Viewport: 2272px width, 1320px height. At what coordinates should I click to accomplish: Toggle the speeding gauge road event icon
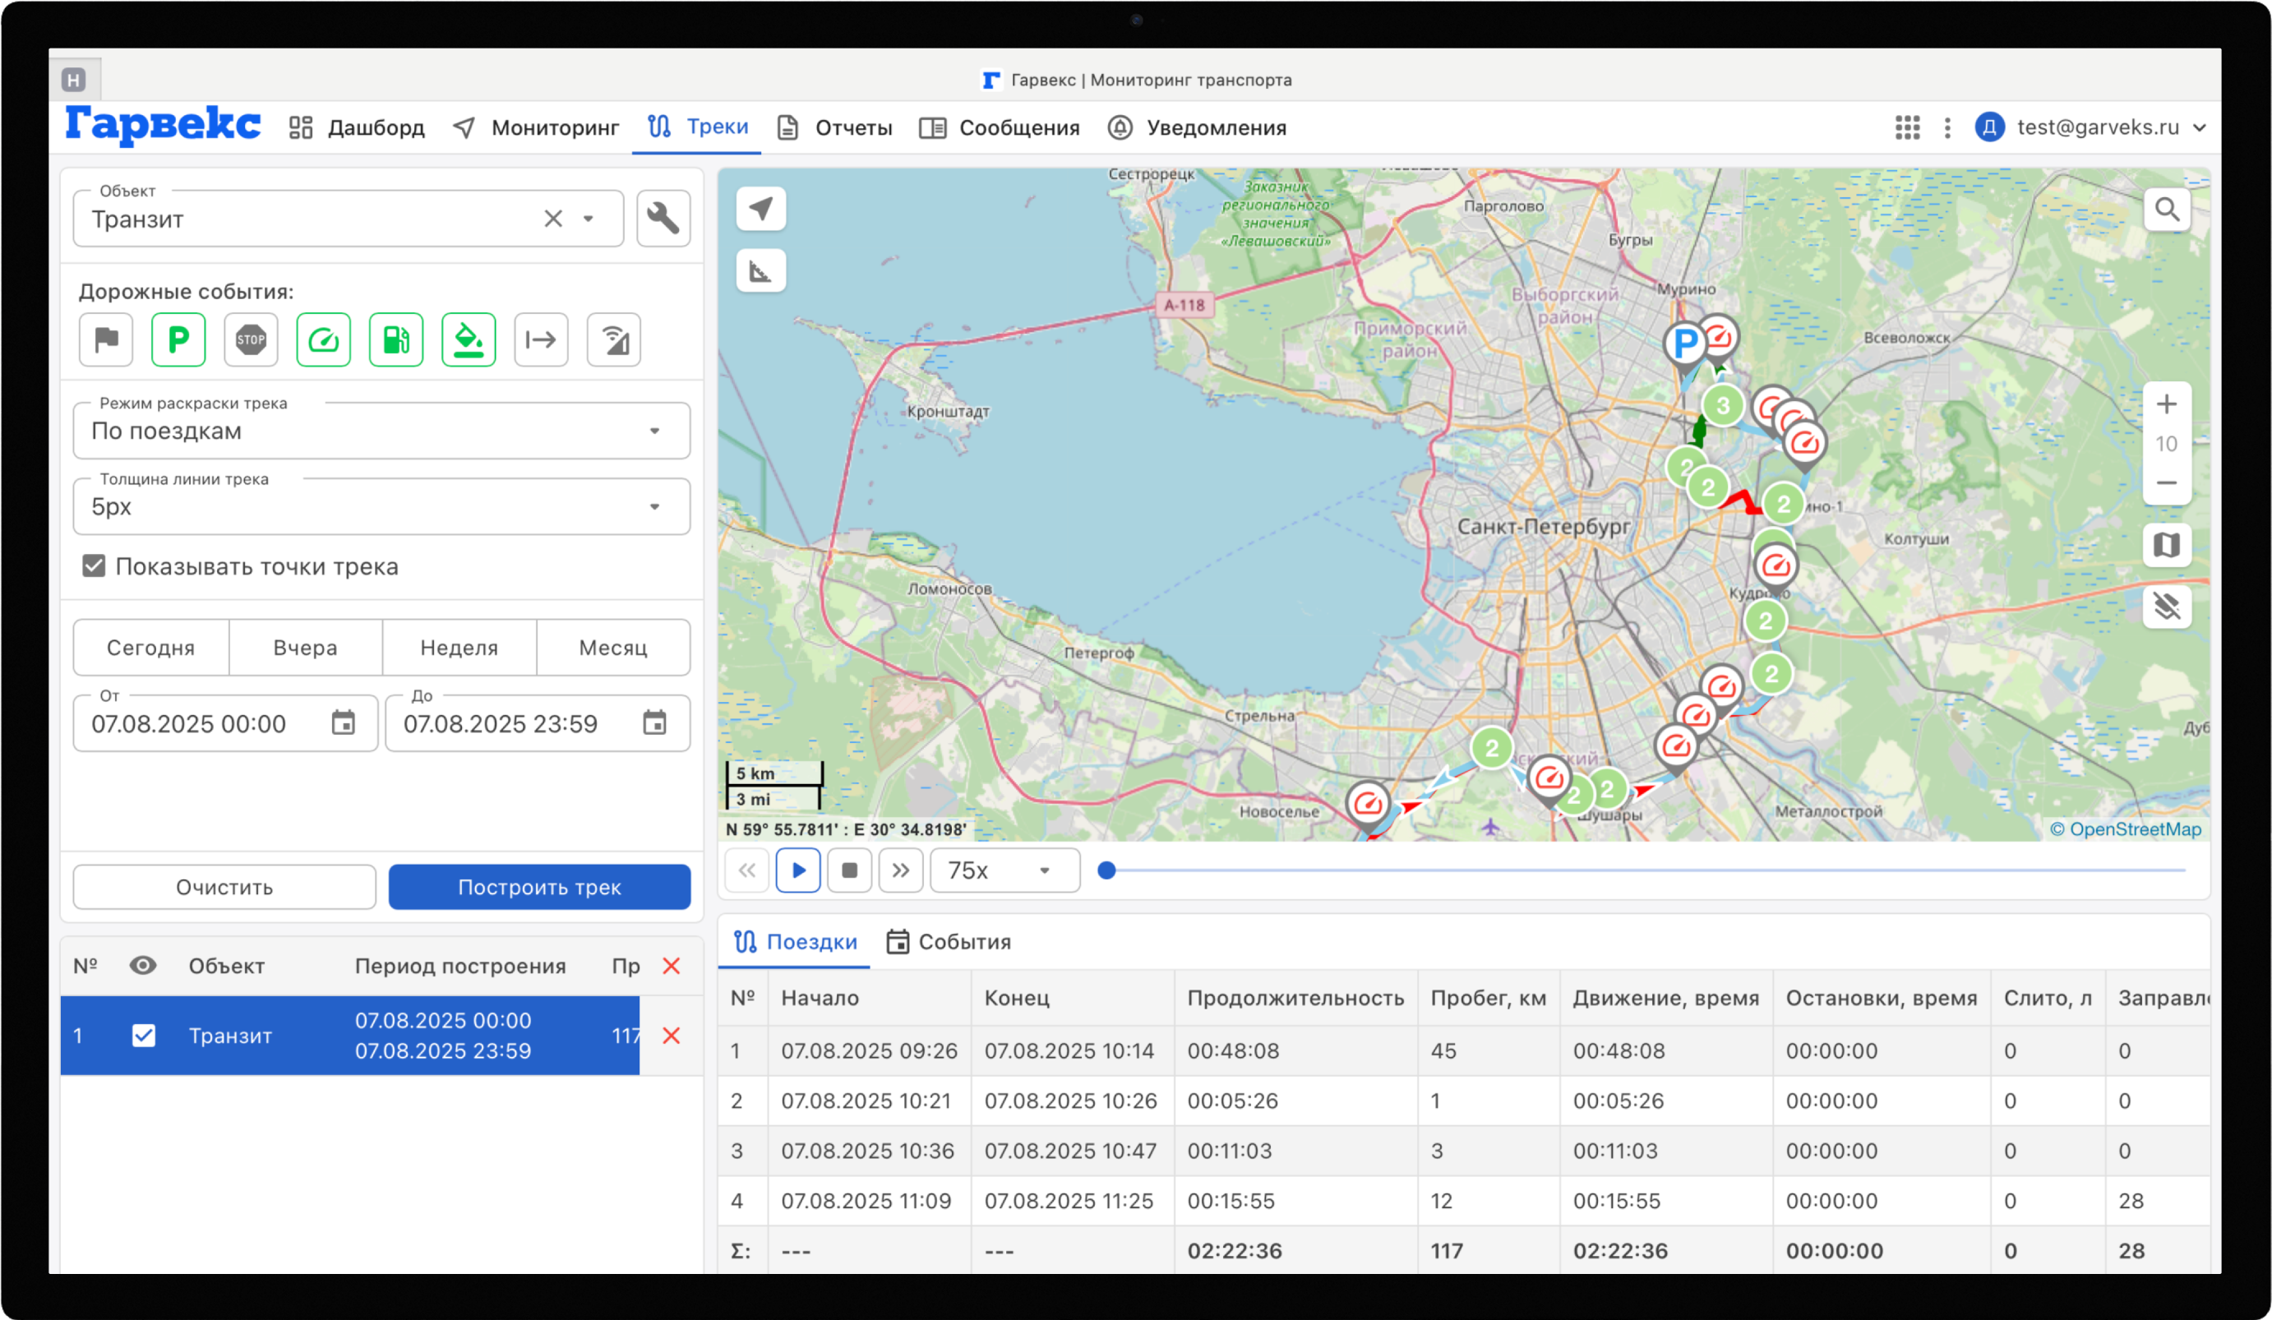tap(324, 340)
